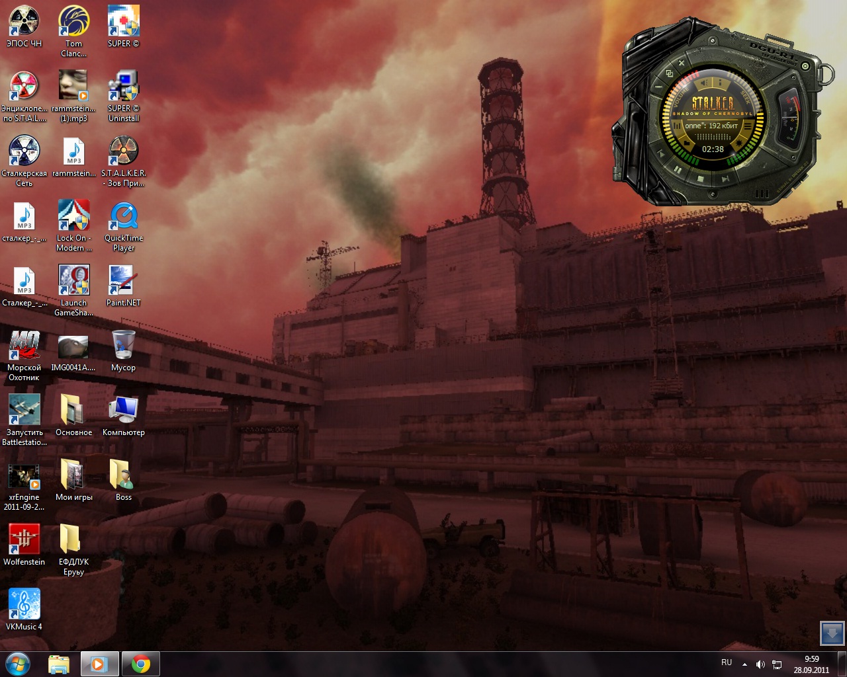Screen dimensions: 847x677
Task: Open the Мои игры folder
Action: [73, 481]
